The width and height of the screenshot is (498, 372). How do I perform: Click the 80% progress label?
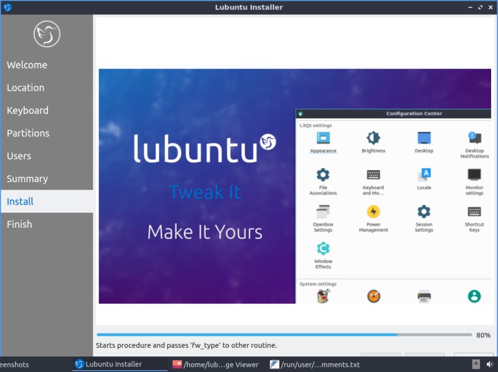point(483,335)
